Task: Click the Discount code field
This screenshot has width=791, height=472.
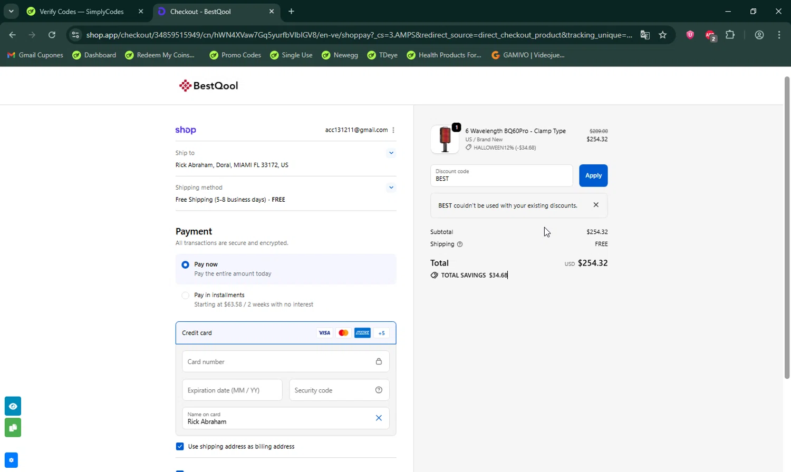Action: click(x=501, y=175)
